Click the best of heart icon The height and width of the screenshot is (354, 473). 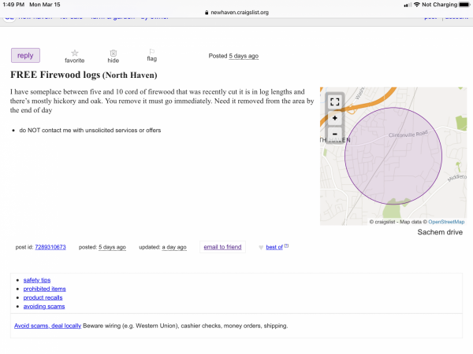pyautogui.click(x=262, y=248)
